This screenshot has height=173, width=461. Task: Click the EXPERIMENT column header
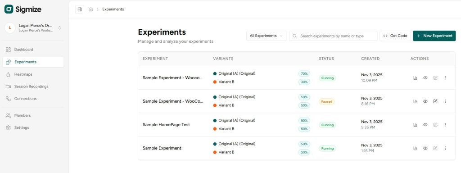pyautogui.click(x=155, y=59)
